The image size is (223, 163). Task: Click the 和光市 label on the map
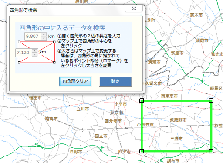[217, 54]
